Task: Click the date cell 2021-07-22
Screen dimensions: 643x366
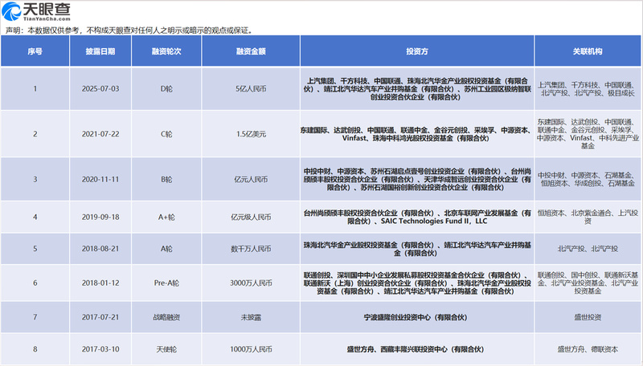Action: click(x=100, y=134)
